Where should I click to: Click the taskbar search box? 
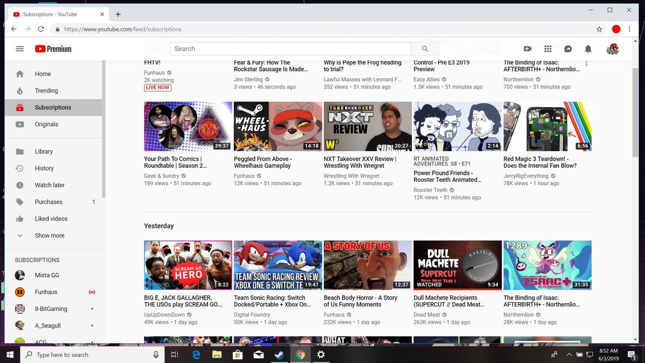(92, 355)
